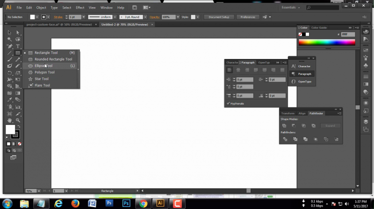Click the Document Setup button

click(x=219, y=17)
